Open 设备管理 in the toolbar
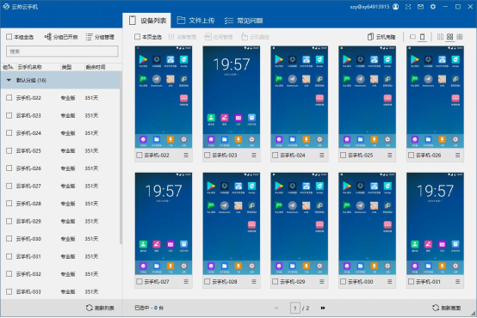The image size is (477, 318). click(x=182, y=37)
